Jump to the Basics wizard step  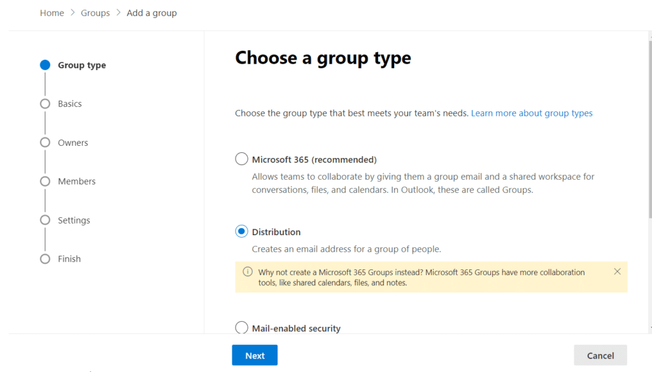[x=70, y=104]
